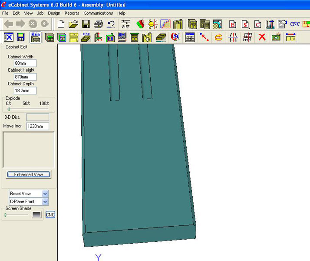Open the Reset View dropdown
Viewport: 310px width, 261px height.
coord(45,194)
